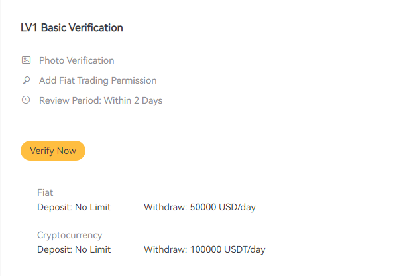The height and width of the screenshot is (276, 397).
Task: Click the clock icon beside Review Period
Action: click(26, 100)
